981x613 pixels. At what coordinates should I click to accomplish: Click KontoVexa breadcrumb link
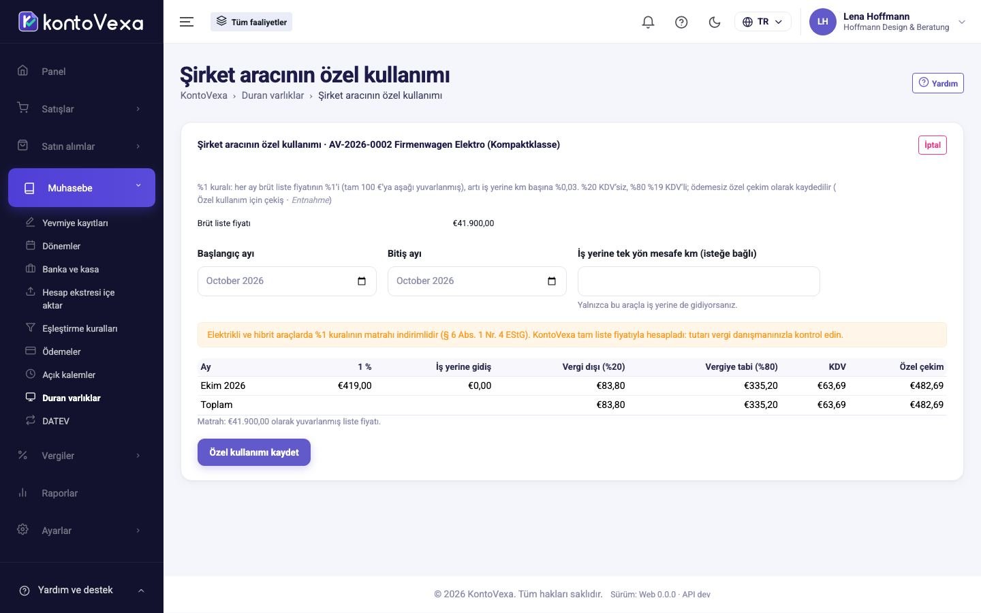[x=204, y=95]
